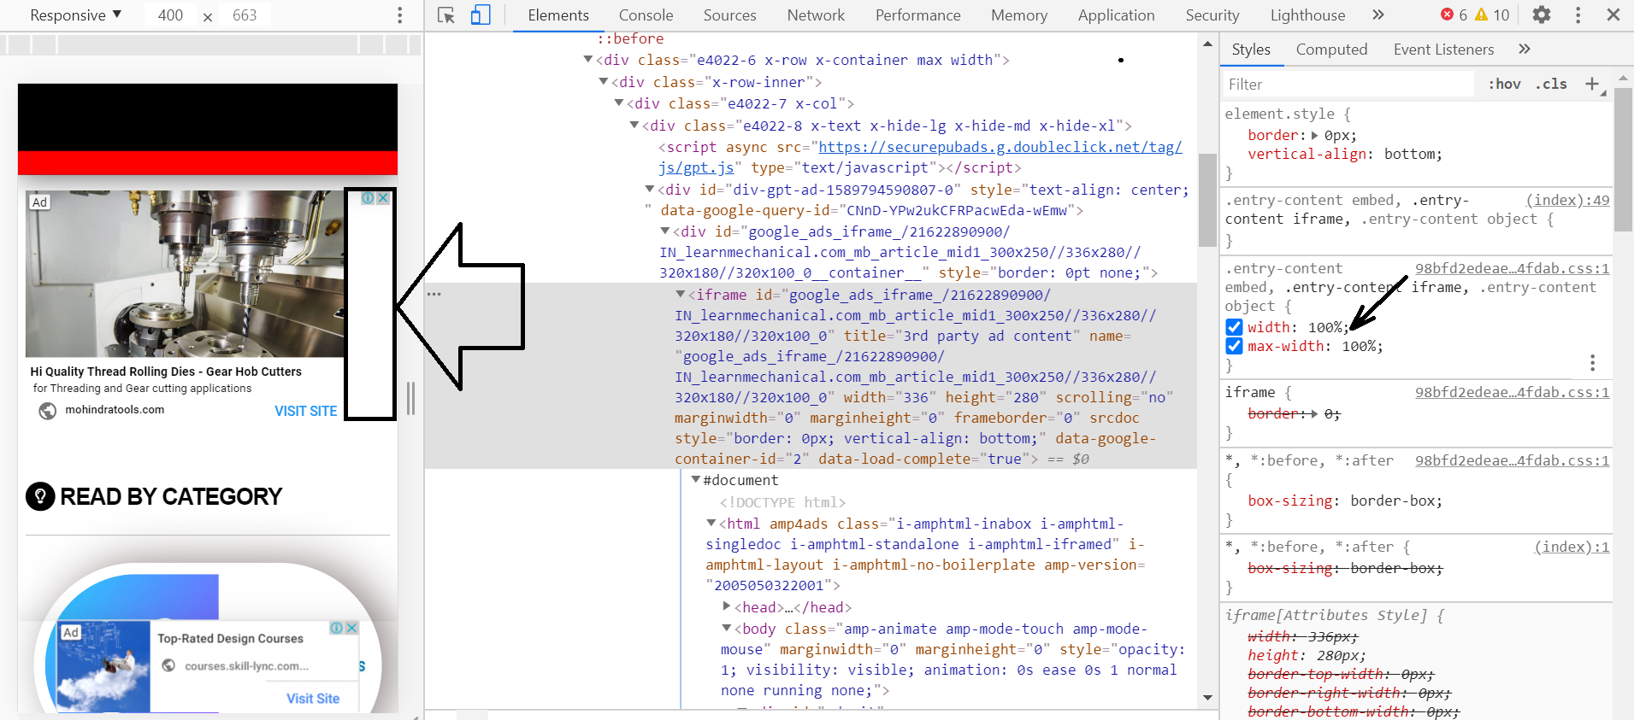1634x720 pixels.
Task: Close the DevTools panel
Action: (x=1613, y=15)
